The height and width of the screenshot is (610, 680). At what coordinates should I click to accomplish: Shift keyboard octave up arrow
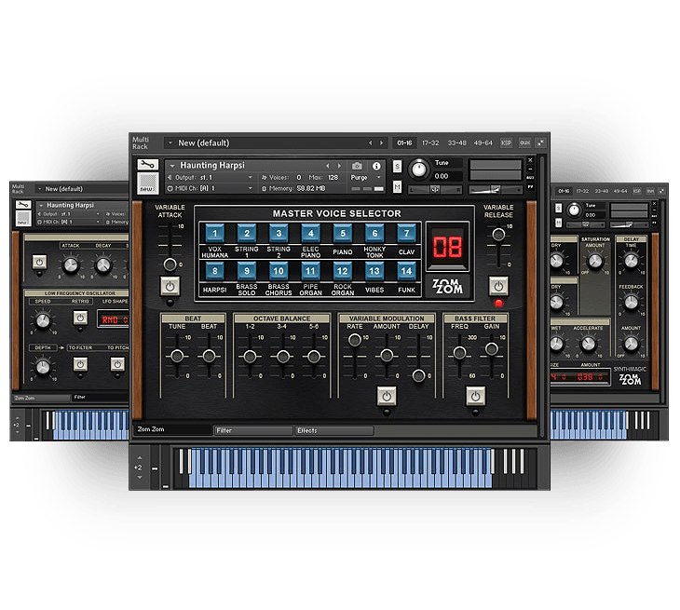pos(140,458)
